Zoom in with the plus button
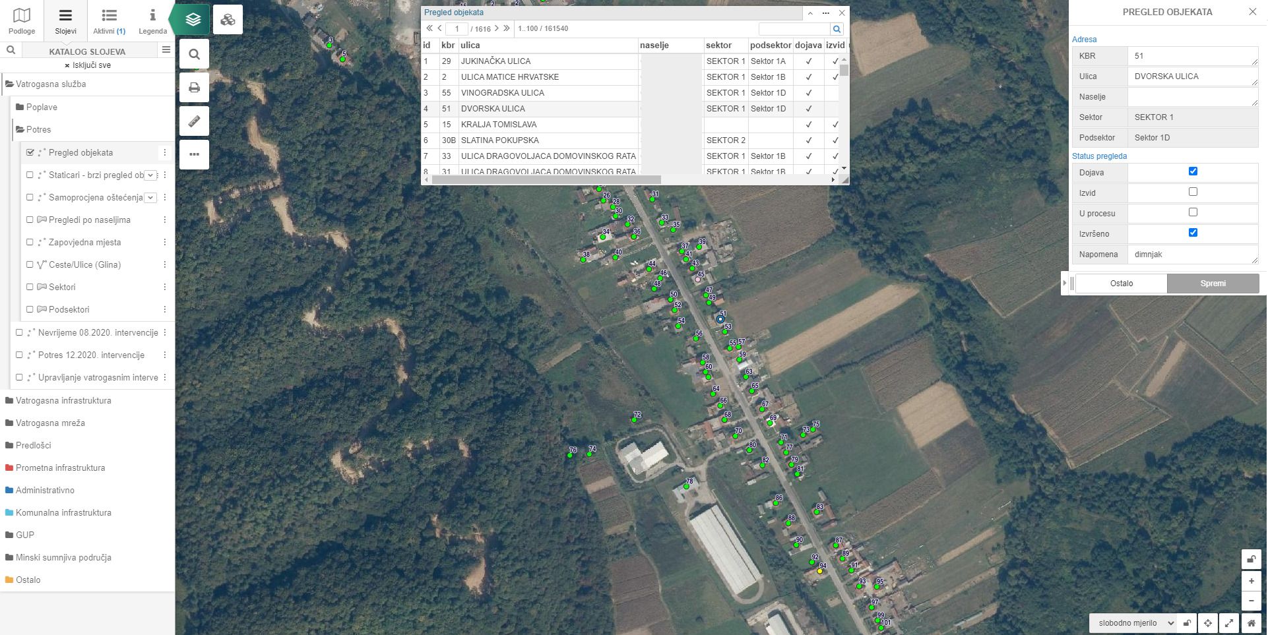Viewport: 1268px width, 635px height. (x=1252, y=581)
